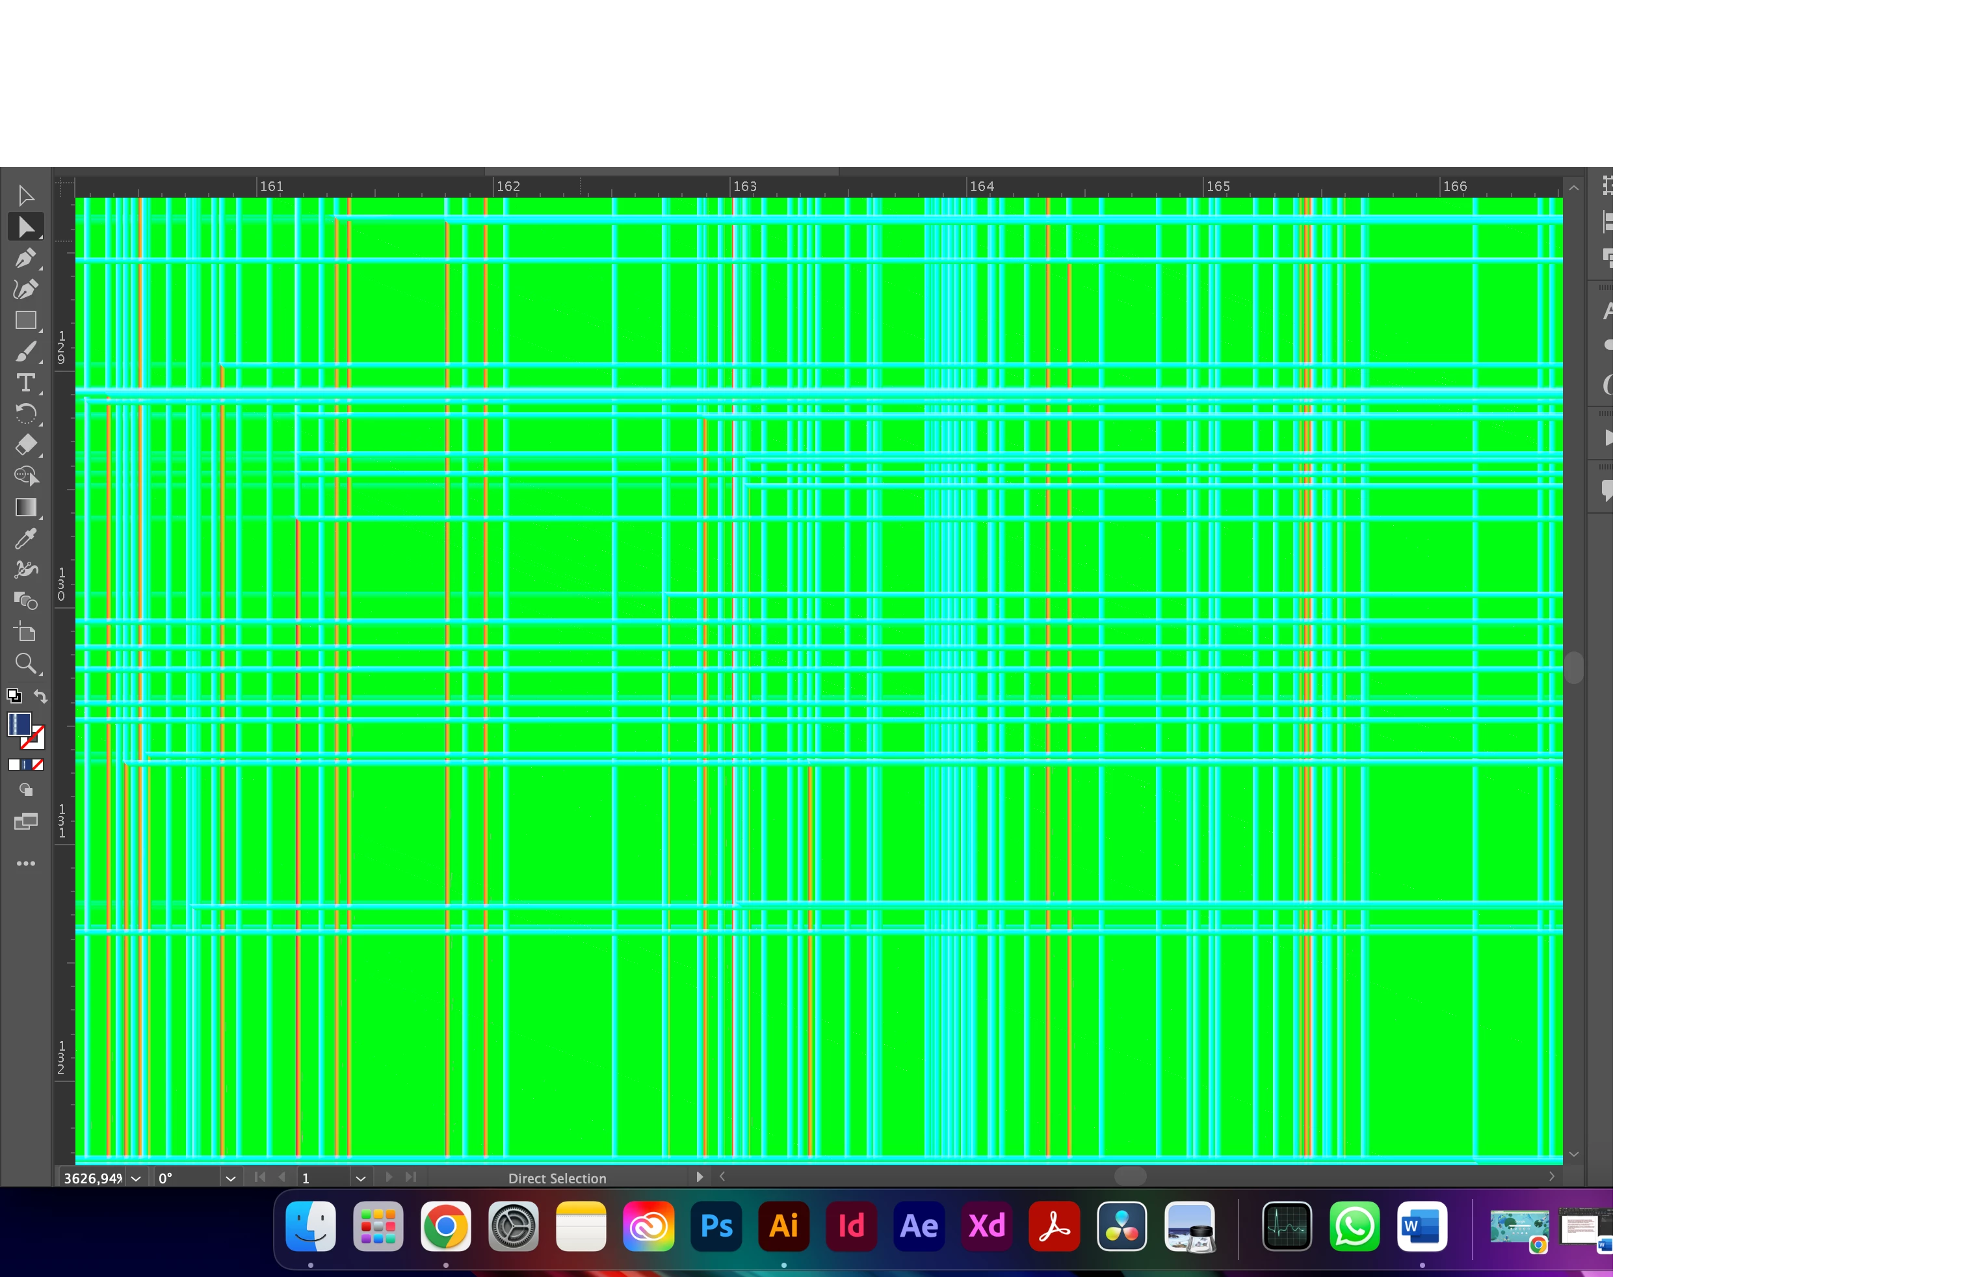
Task: Select the Curvature tool
Action: click(25, 289)
